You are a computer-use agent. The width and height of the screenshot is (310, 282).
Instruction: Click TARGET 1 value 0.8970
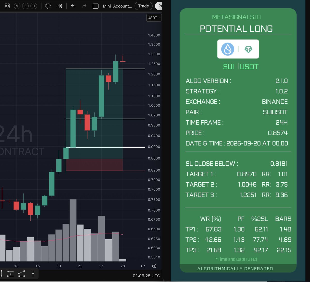click(247, 174)
